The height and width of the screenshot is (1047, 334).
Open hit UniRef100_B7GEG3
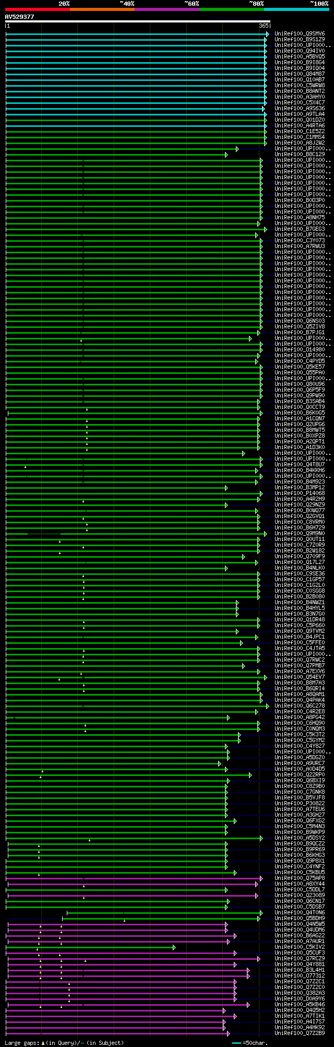(x=300, y=229)
